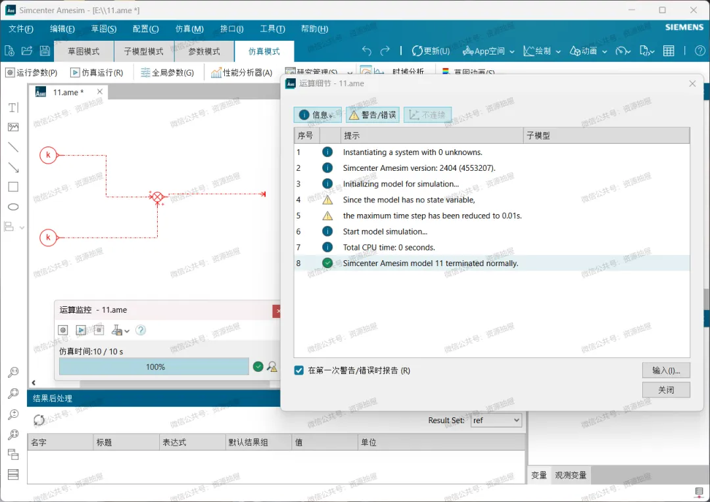The image size is (710, 502).
Task: Open the Result Set dropdown showing ref
Action: (496, 421)
